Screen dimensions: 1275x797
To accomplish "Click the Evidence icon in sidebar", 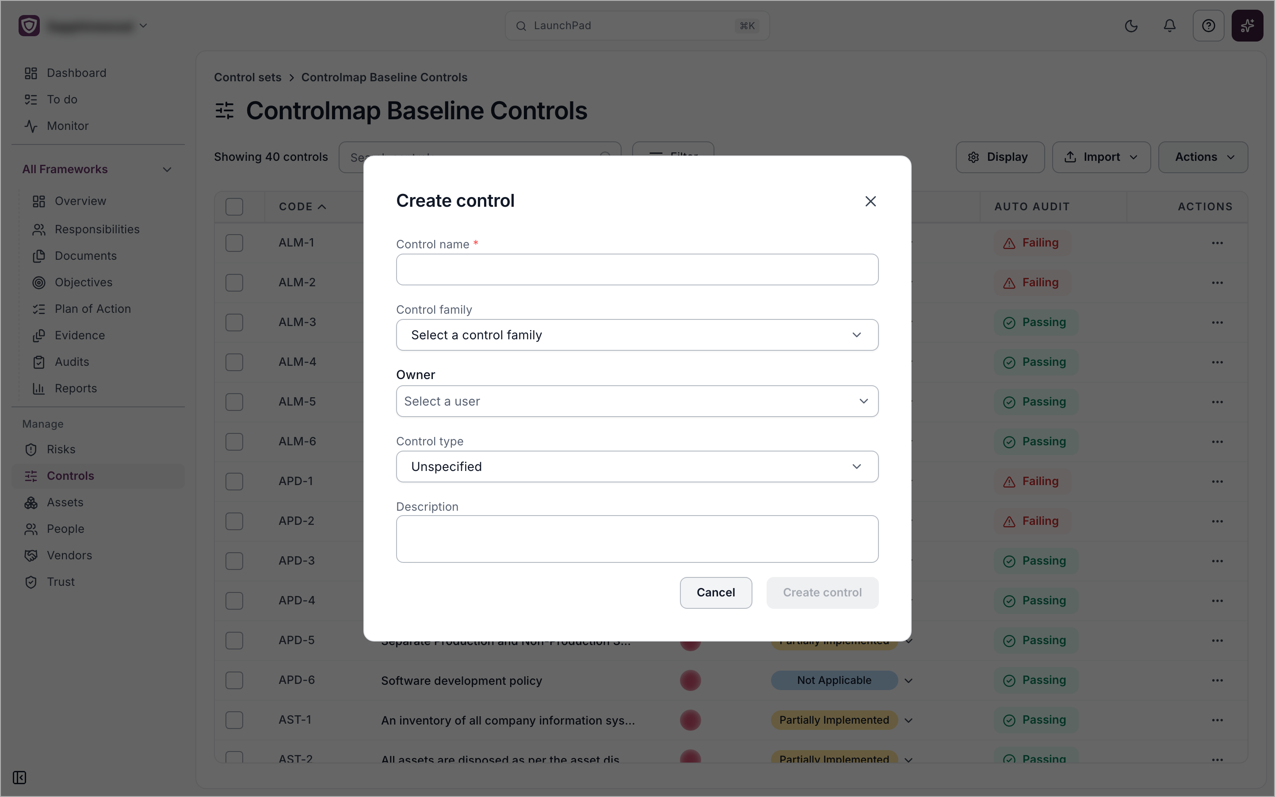I will [x=38, y=335].
